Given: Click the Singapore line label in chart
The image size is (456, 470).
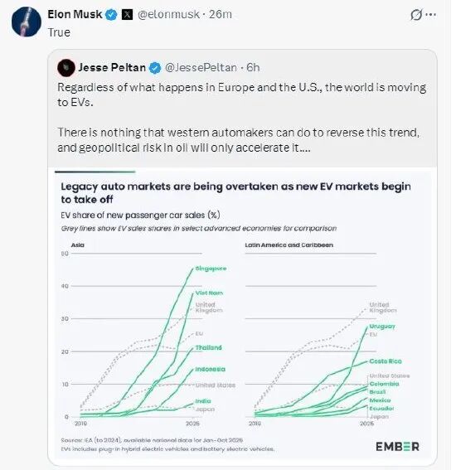Looking at the screenshot, I should click(211, 269).
